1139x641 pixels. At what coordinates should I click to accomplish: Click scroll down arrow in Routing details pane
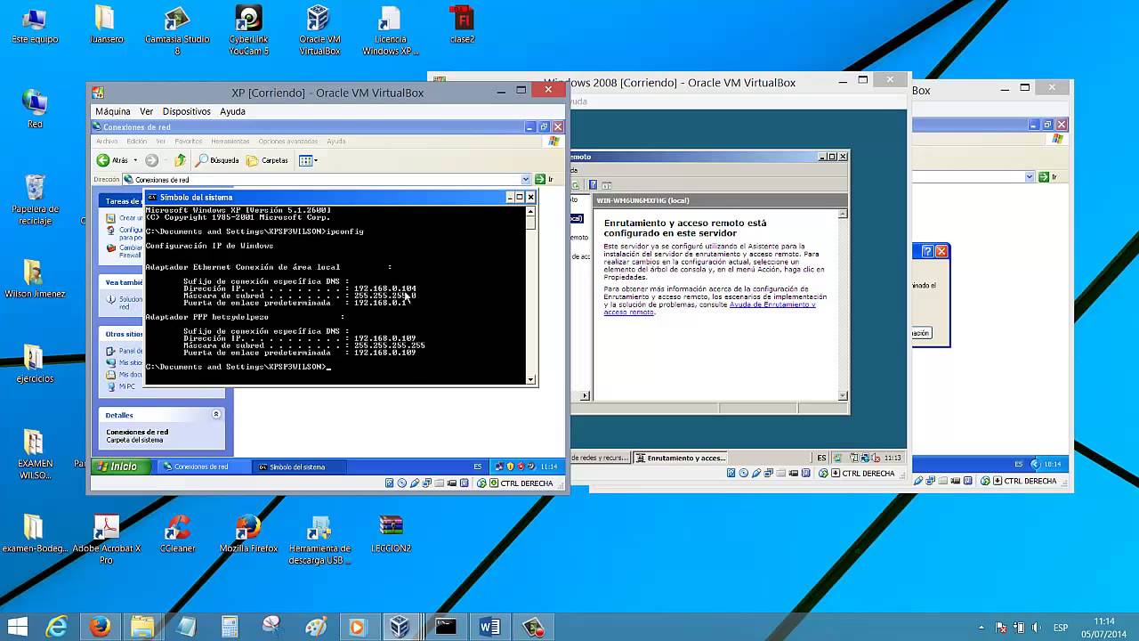(843, 395)
